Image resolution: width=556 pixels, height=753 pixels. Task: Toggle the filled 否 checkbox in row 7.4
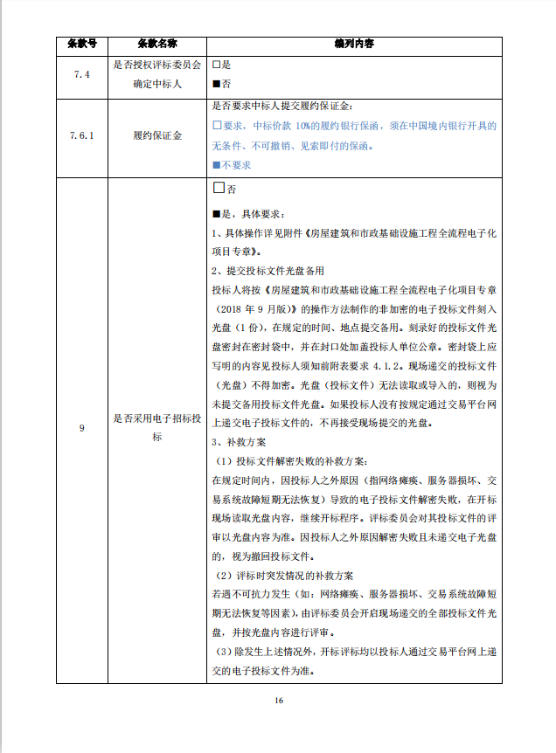(x=216, y=84)
